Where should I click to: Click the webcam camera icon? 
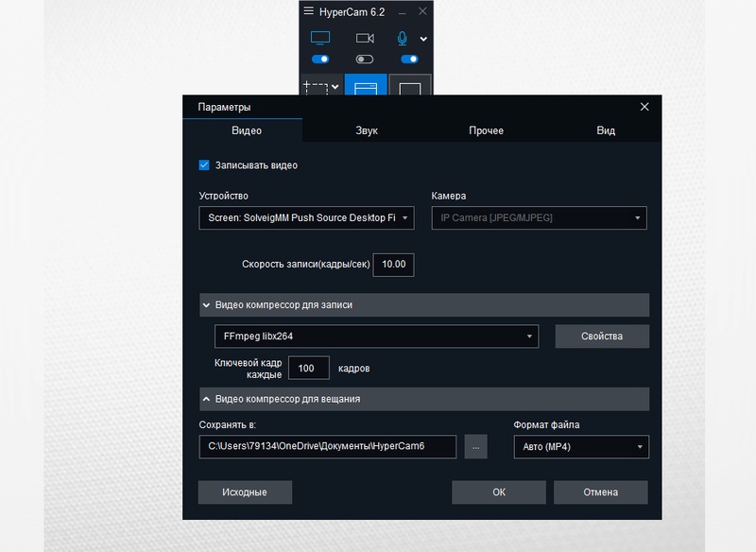(365, 38)
